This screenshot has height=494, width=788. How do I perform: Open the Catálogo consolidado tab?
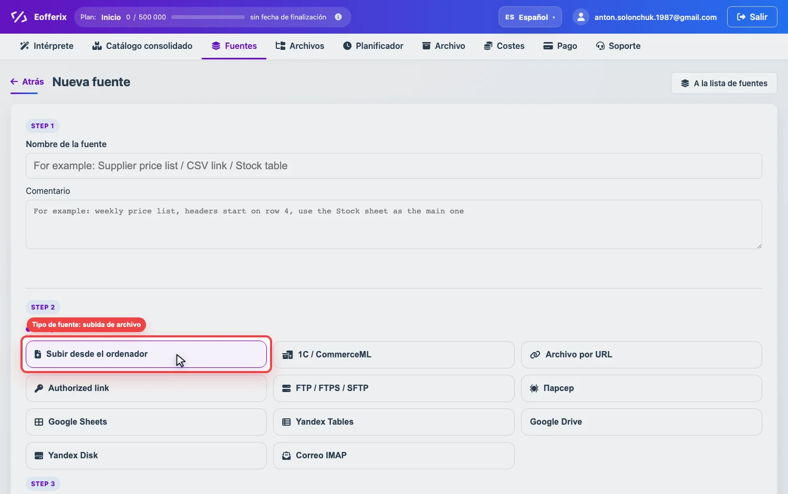coord(142,46)
